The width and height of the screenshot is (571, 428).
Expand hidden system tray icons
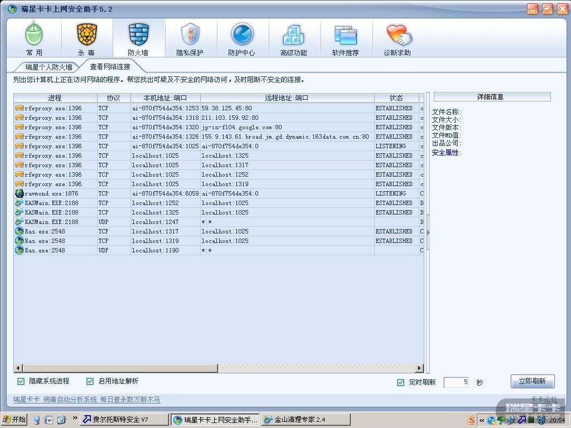point(482,420)
